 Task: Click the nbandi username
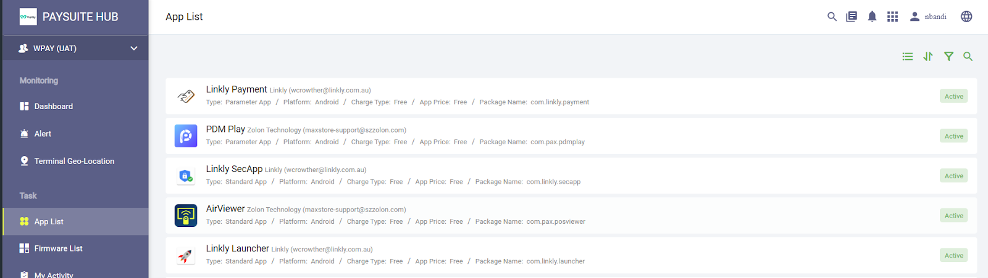coord(936,17)
